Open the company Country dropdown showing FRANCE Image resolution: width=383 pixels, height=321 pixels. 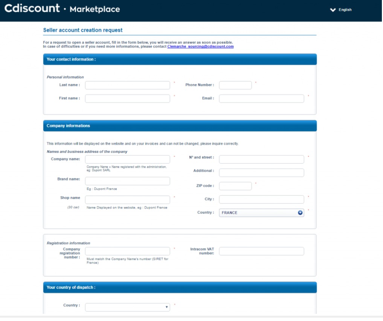pos(261,213)
